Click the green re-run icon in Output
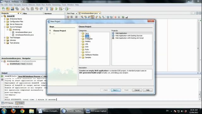Screen dimensions: 202x114 [x=2, y=76]
